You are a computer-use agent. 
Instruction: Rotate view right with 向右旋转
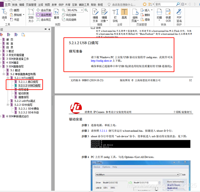(x=69, y=19)
